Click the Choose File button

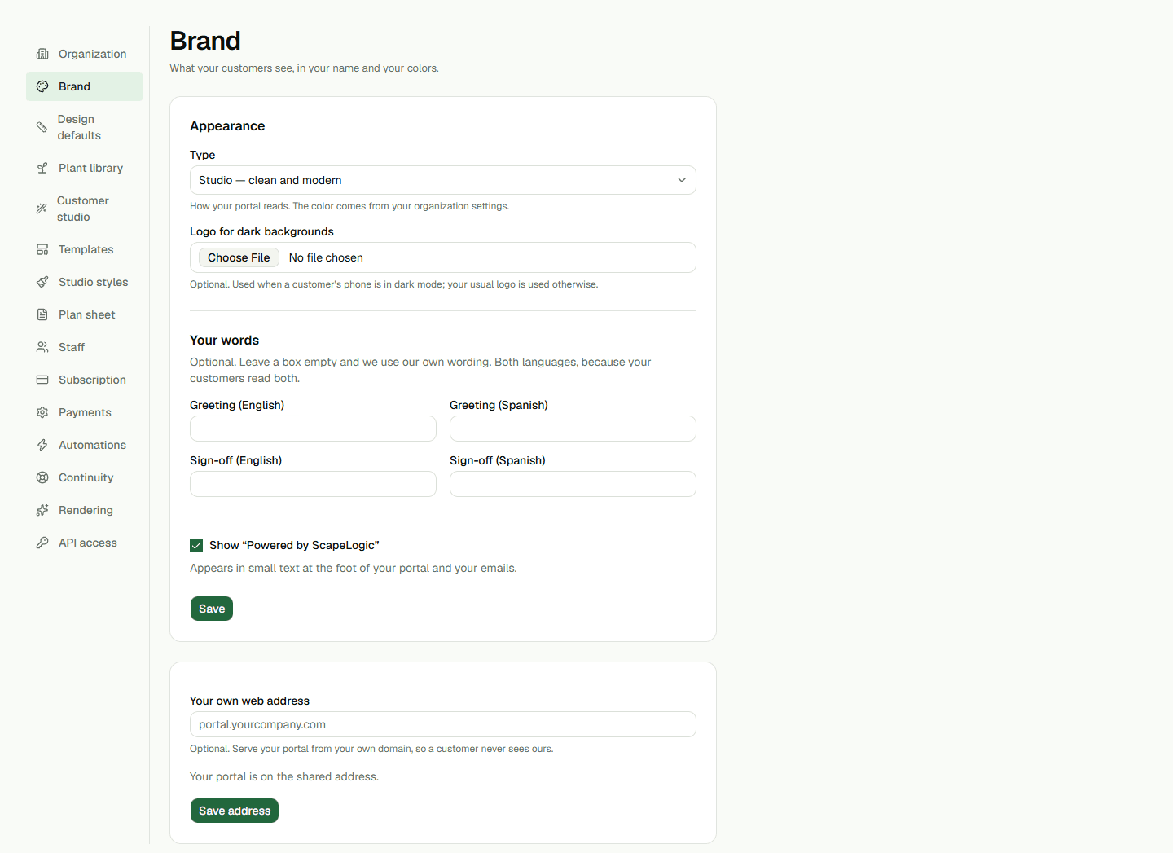(x=239, y=257)
